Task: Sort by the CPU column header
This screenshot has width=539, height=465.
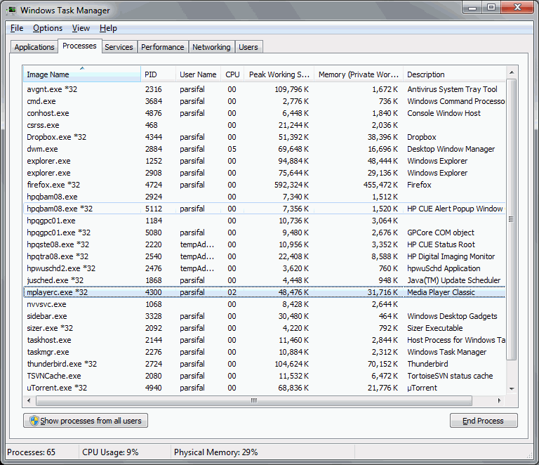Action: (232, 74)
